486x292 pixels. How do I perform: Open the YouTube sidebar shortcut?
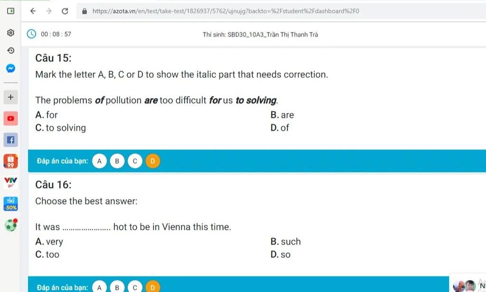10,119
